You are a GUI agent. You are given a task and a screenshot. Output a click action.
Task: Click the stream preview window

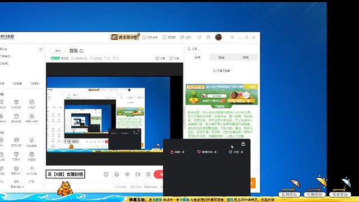tap(114, 114)
